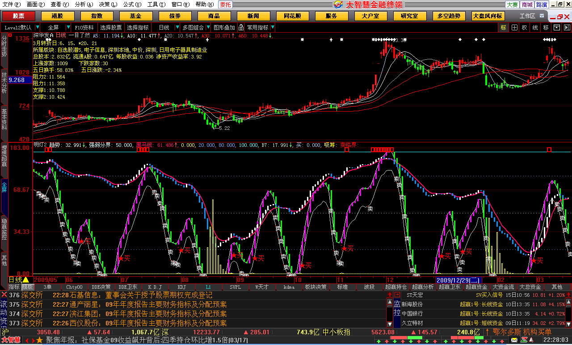Viewport: 572px width, 345px height.
Task: Select the 技术分析 side tab
Action: coord(4,83)
